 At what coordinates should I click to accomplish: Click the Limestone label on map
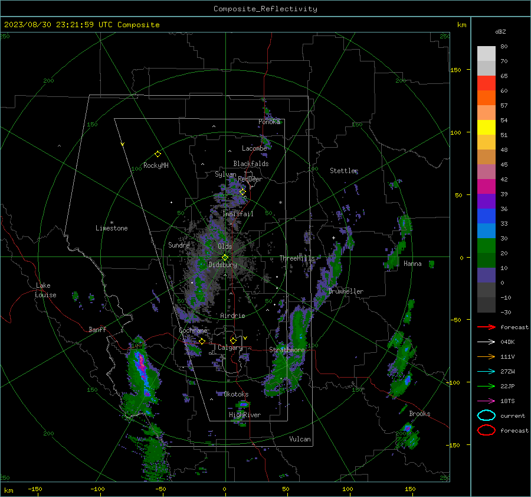point(112,228)
